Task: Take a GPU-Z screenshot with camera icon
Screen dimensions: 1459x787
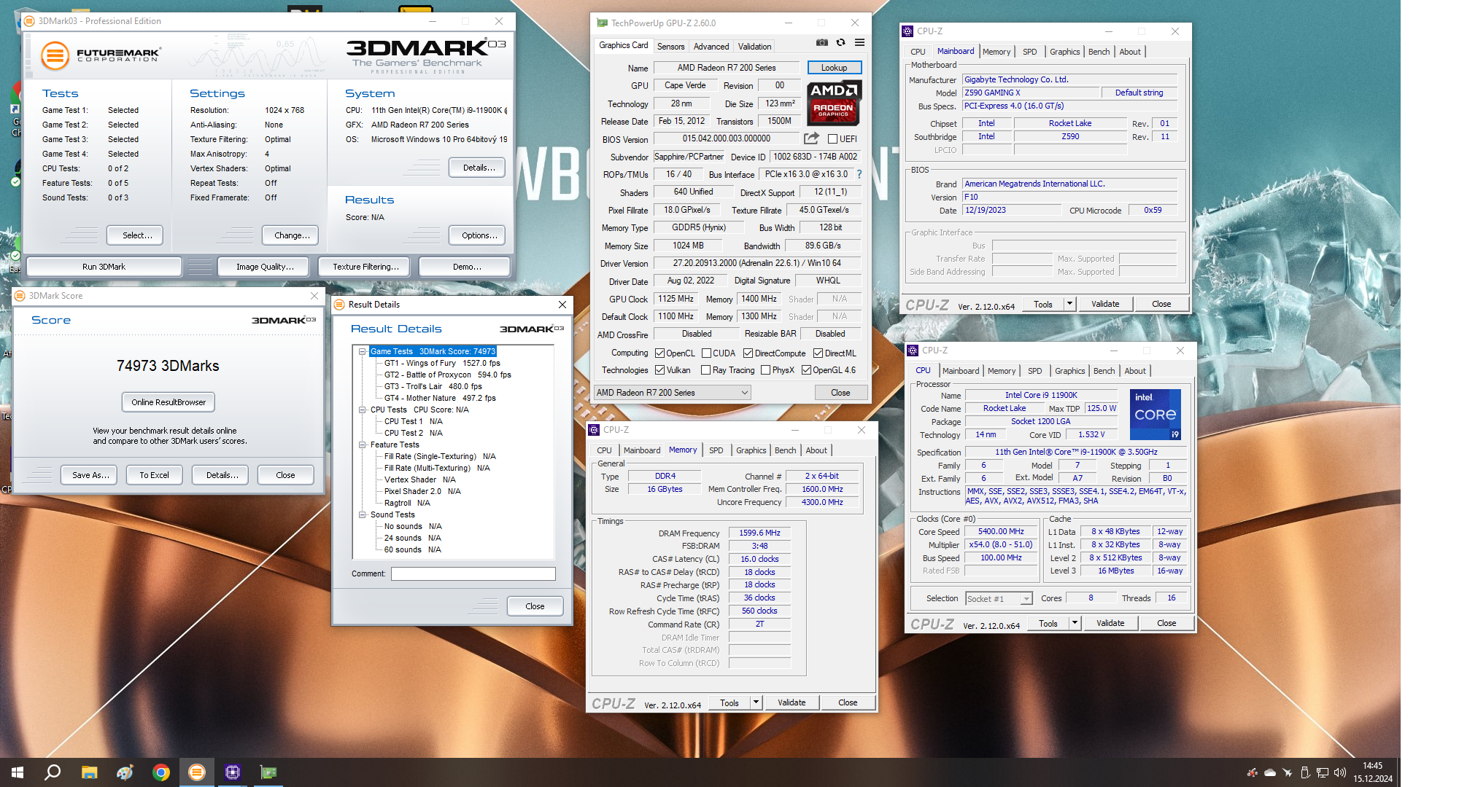Action: pyautogui.click(x=822, y=43)
